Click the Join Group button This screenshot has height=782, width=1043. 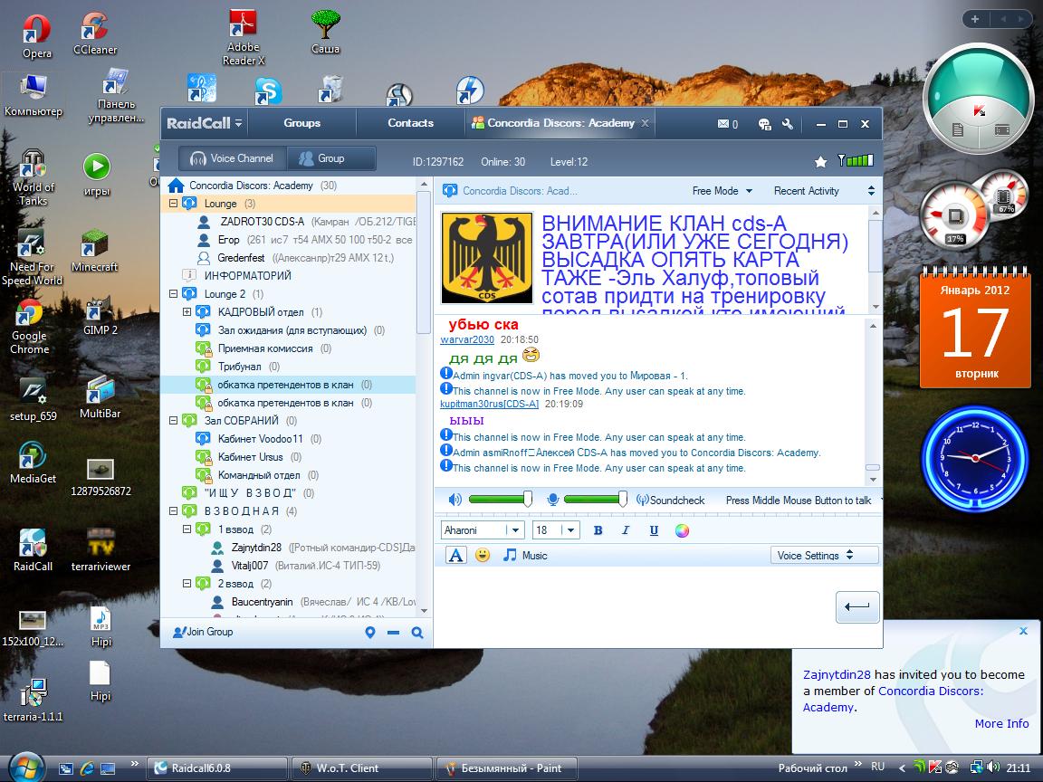pyautogui.click(x=203, y=632)
